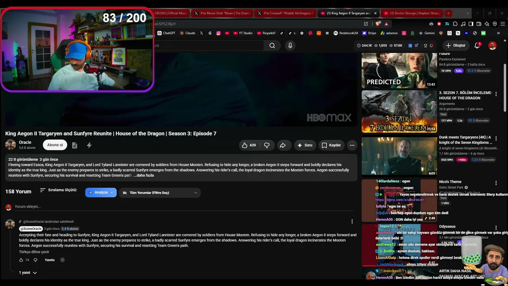Open the address bar share/open-external icon
Screen dimensions: 508x286
366,24
